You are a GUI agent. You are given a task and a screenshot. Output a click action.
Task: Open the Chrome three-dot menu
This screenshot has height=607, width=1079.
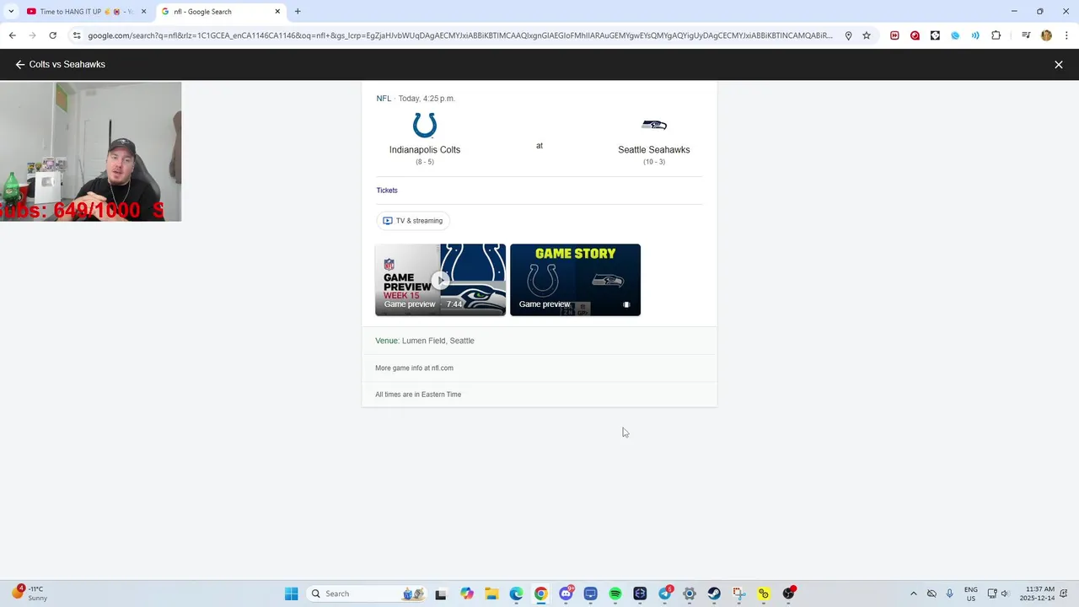click(x=1066, y=35)
